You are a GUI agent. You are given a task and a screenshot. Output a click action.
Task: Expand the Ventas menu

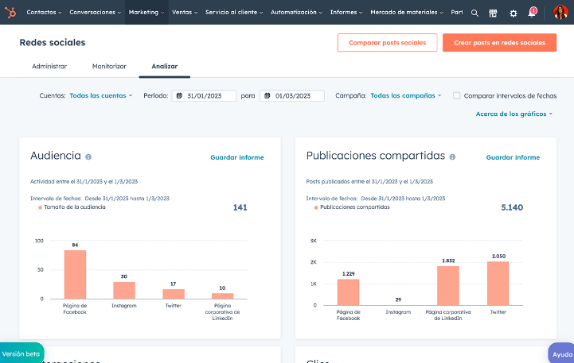185,13
